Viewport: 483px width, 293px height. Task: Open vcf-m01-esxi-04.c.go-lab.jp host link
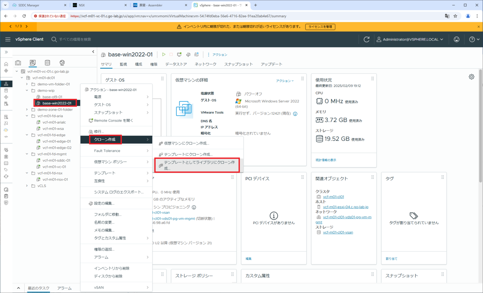[346, 207]
